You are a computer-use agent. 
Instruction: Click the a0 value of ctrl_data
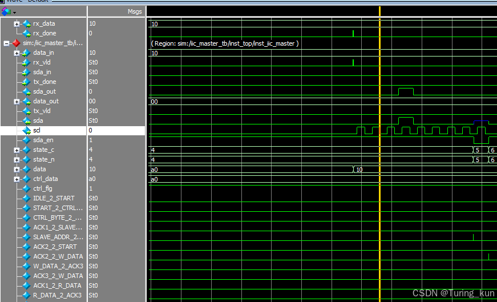coord(92,179)
